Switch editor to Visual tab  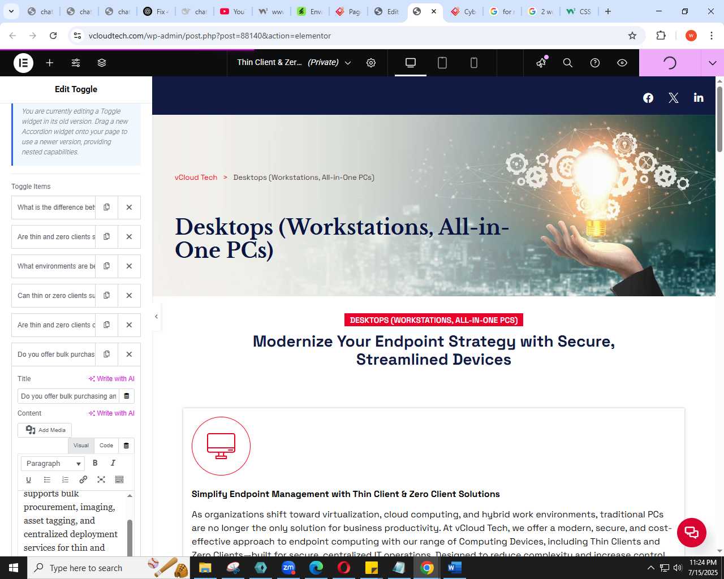coord(81,446)
